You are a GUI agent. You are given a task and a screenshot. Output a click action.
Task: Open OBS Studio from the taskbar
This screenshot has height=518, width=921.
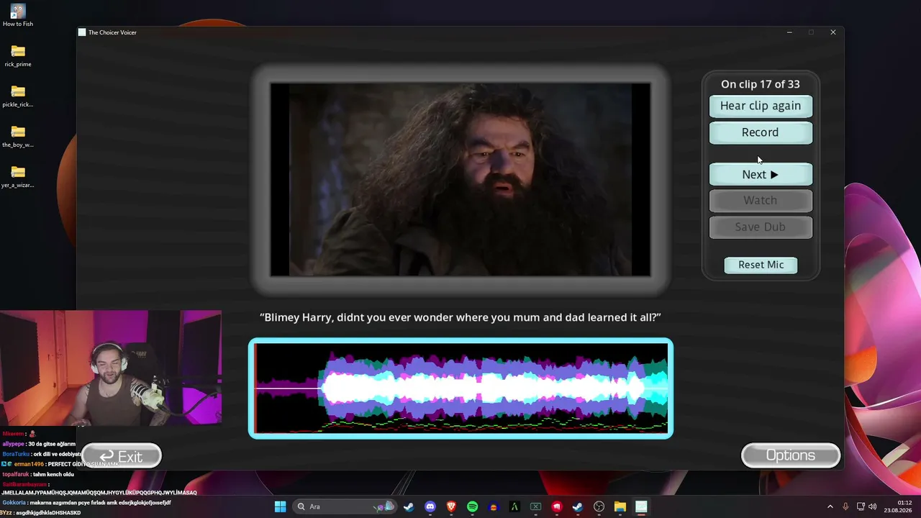click(x=599, y=506)
